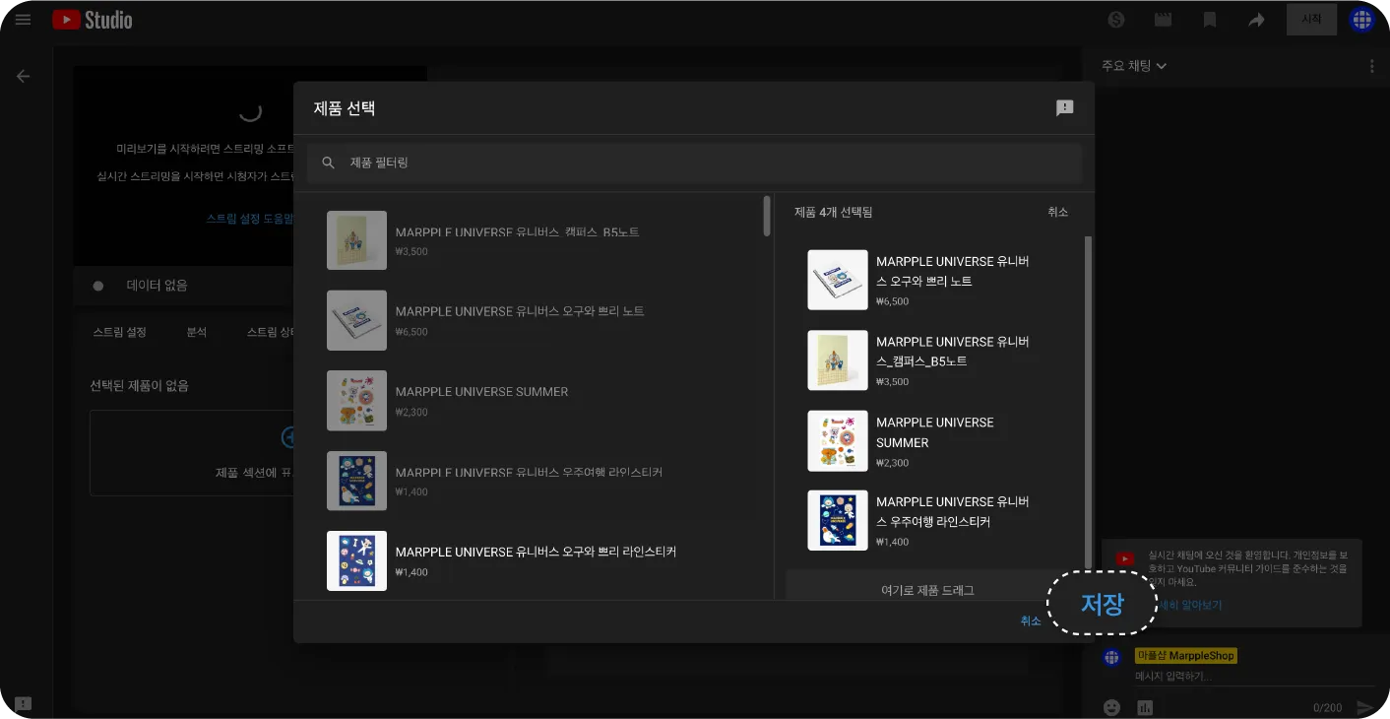Expand the 주요 채팅 chat dropdown
This screenshot has height=719, width=1390.
(x=1134, y=66)
